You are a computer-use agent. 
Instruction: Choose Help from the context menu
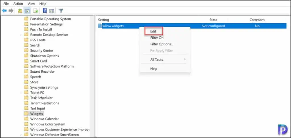point(154,69)
